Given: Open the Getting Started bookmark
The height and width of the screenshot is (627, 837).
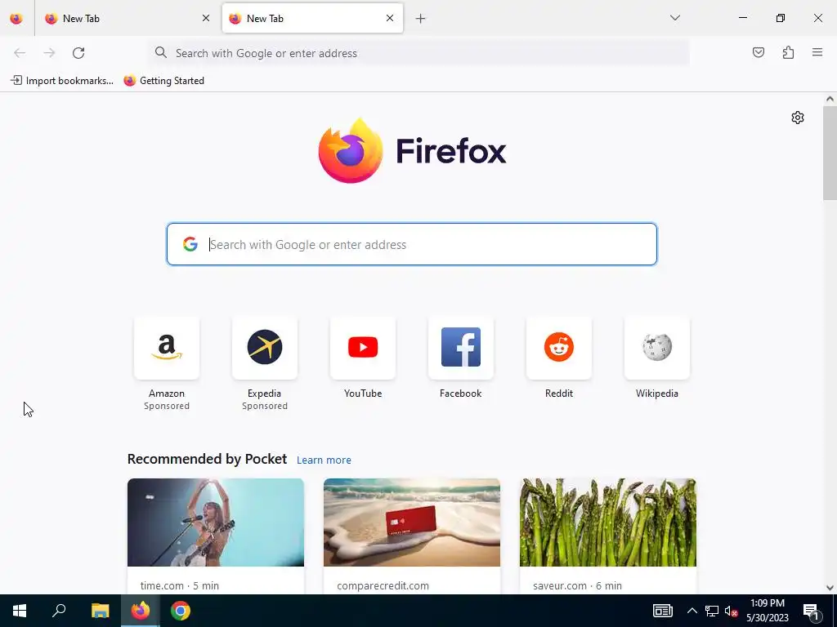Looking at the screenshot, I should coord(163,81).
